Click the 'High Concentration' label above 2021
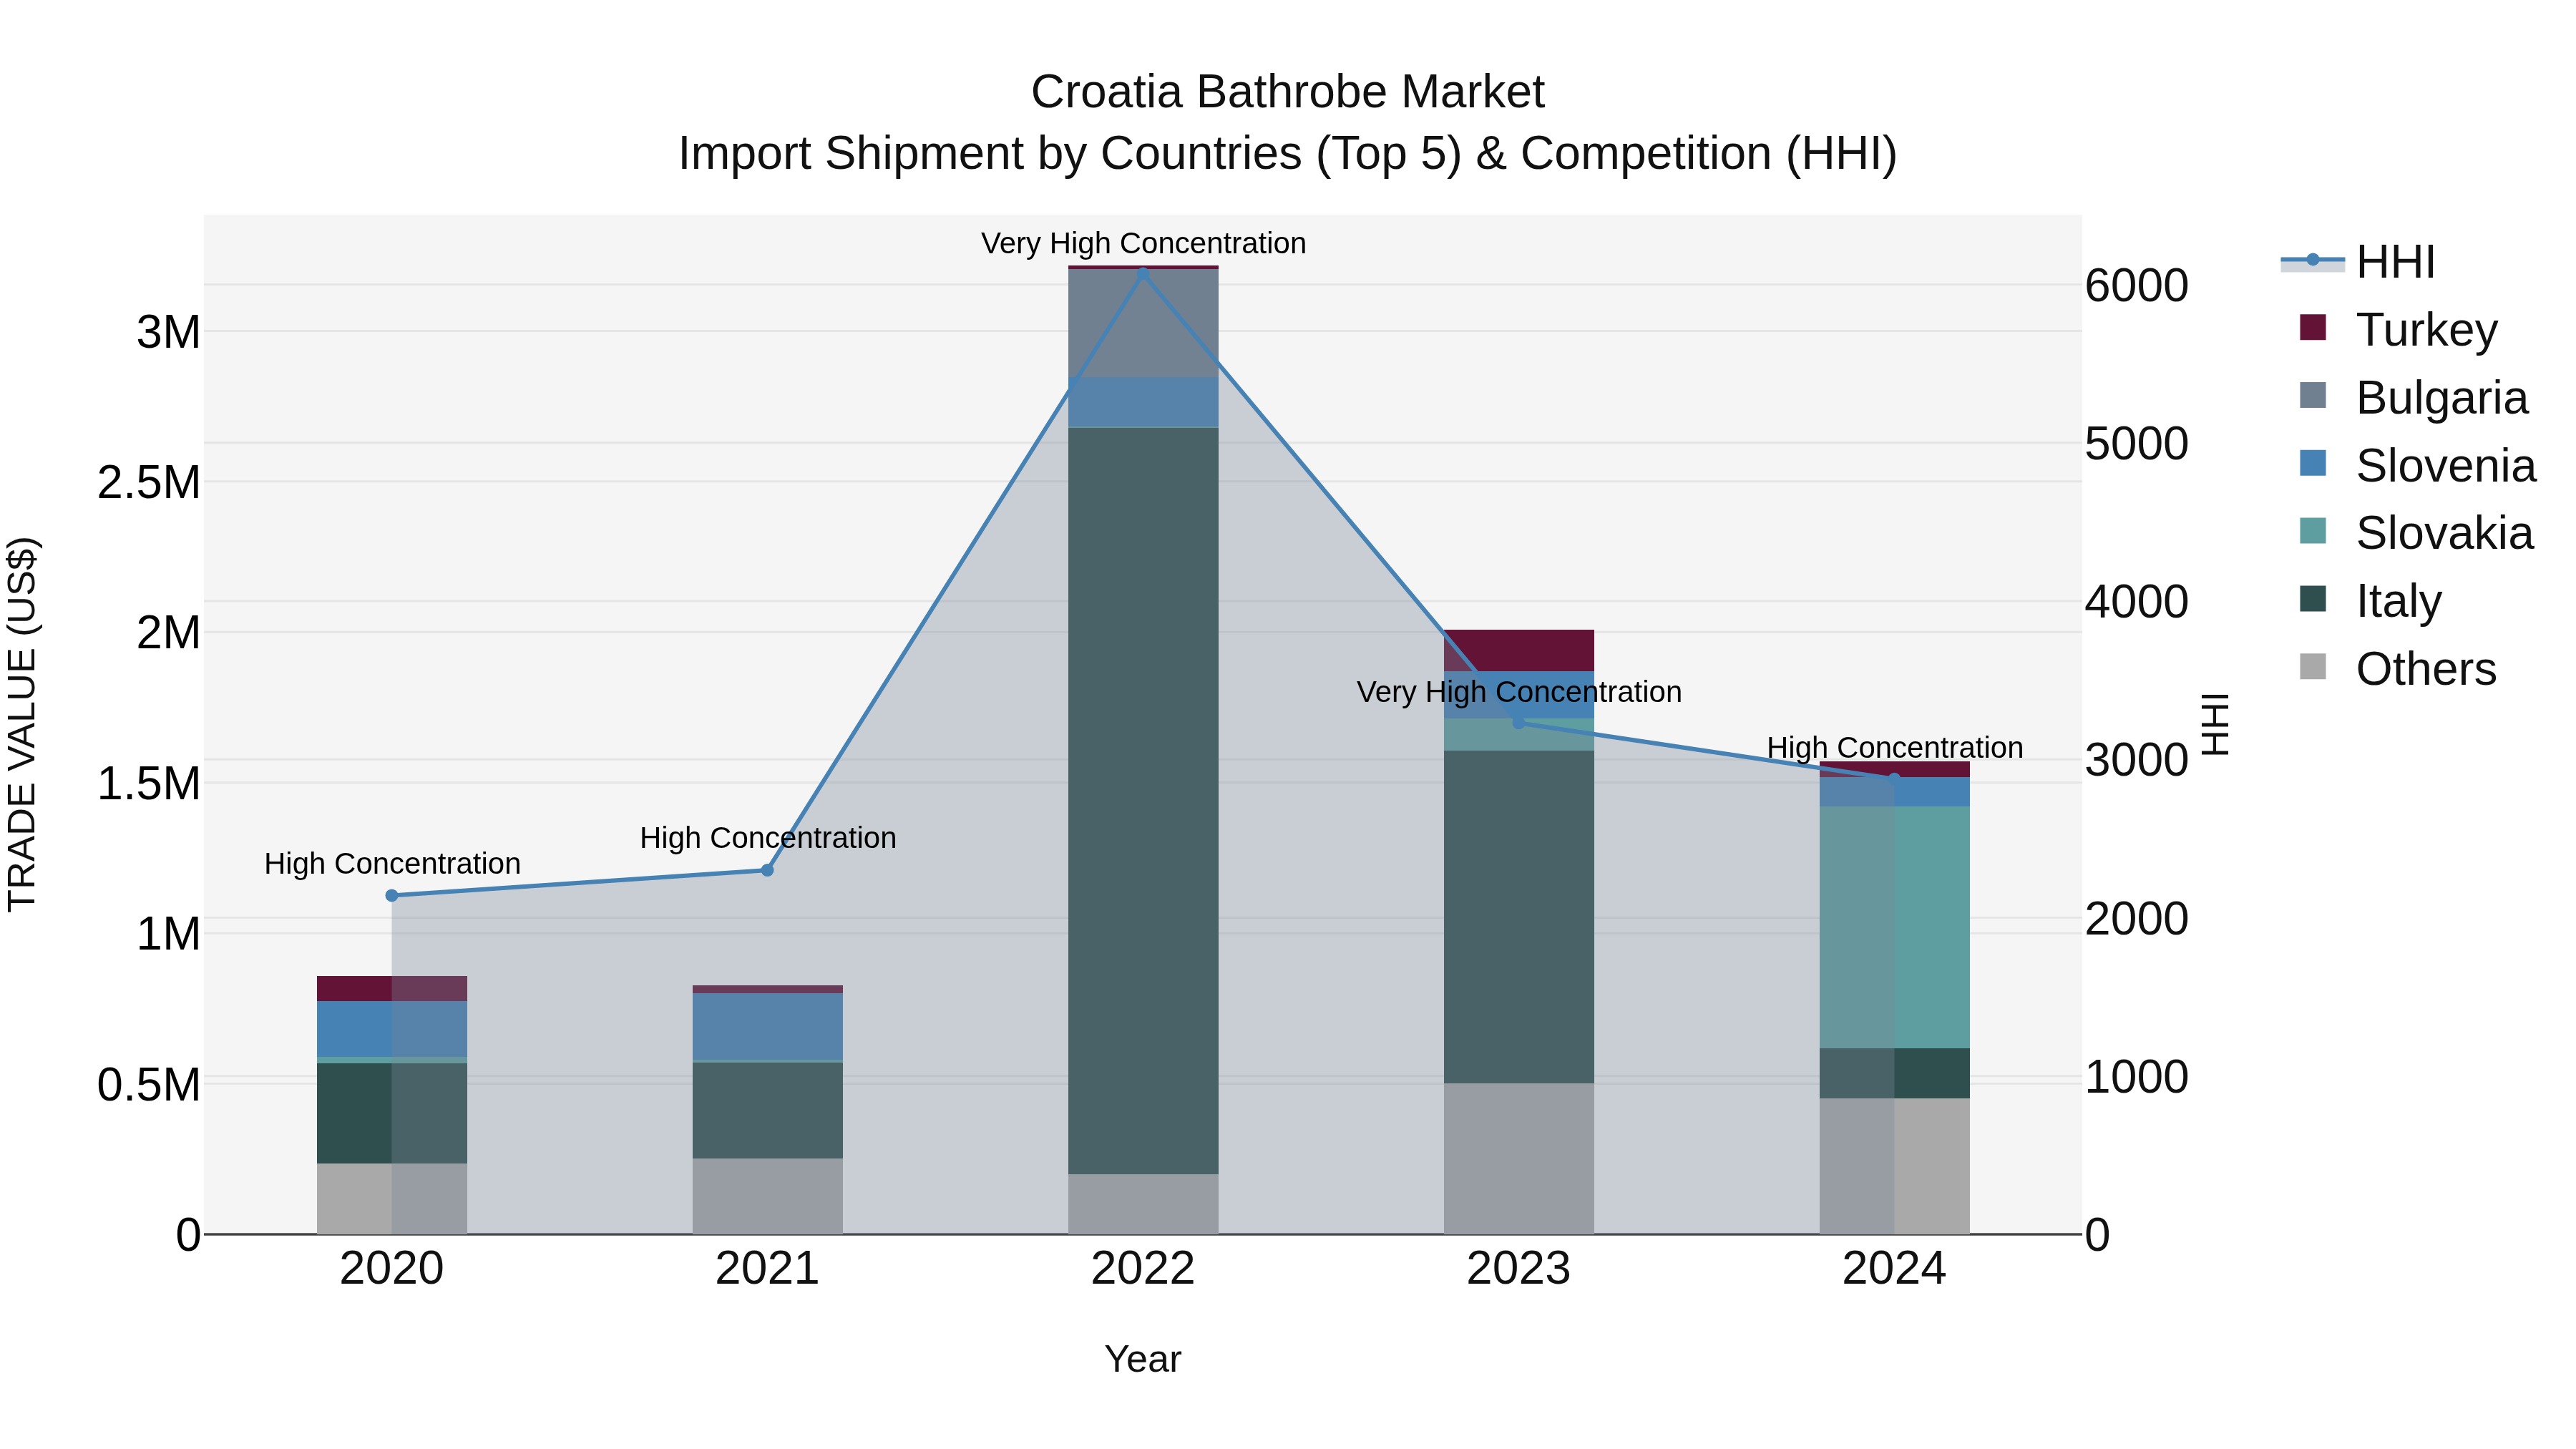The height and width of the screenshot is (1449, 2576). click(768, 838)
